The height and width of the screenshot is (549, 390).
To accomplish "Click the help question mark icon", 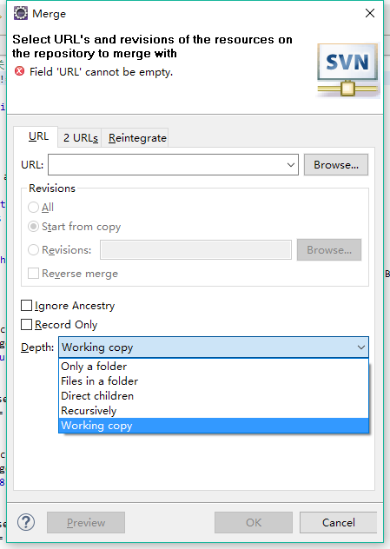I will click(26, 522).
